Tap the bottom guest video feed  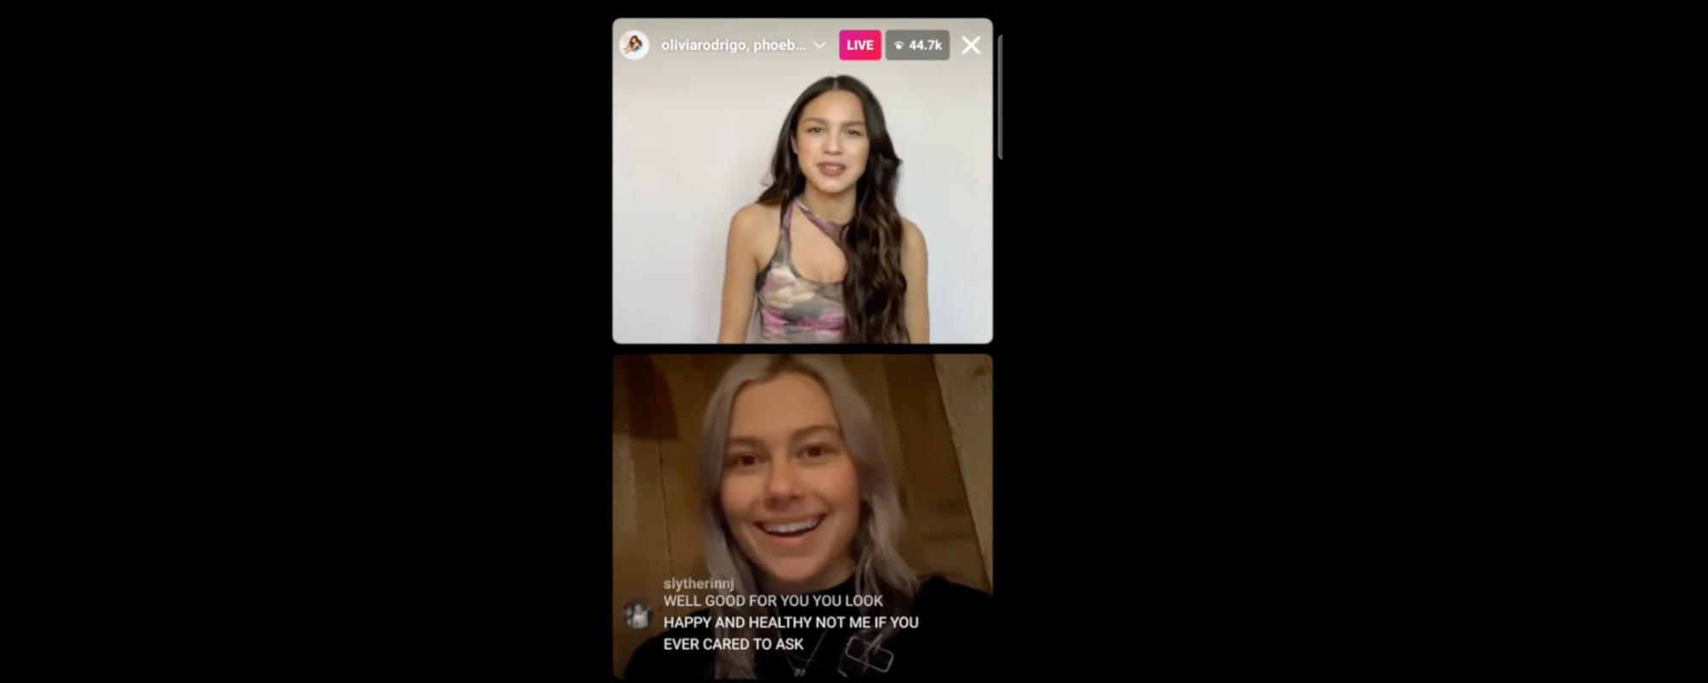click(803, 517)
